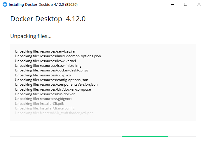Click the 'Docker Desktop 4.12.0' heading
206x142 pixels.
pyautogui.click(x=48, y=19)
